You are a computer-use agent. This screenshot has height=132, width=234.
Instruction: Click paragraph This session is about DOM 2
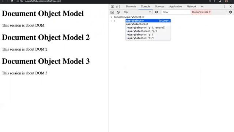click(24, 49)
